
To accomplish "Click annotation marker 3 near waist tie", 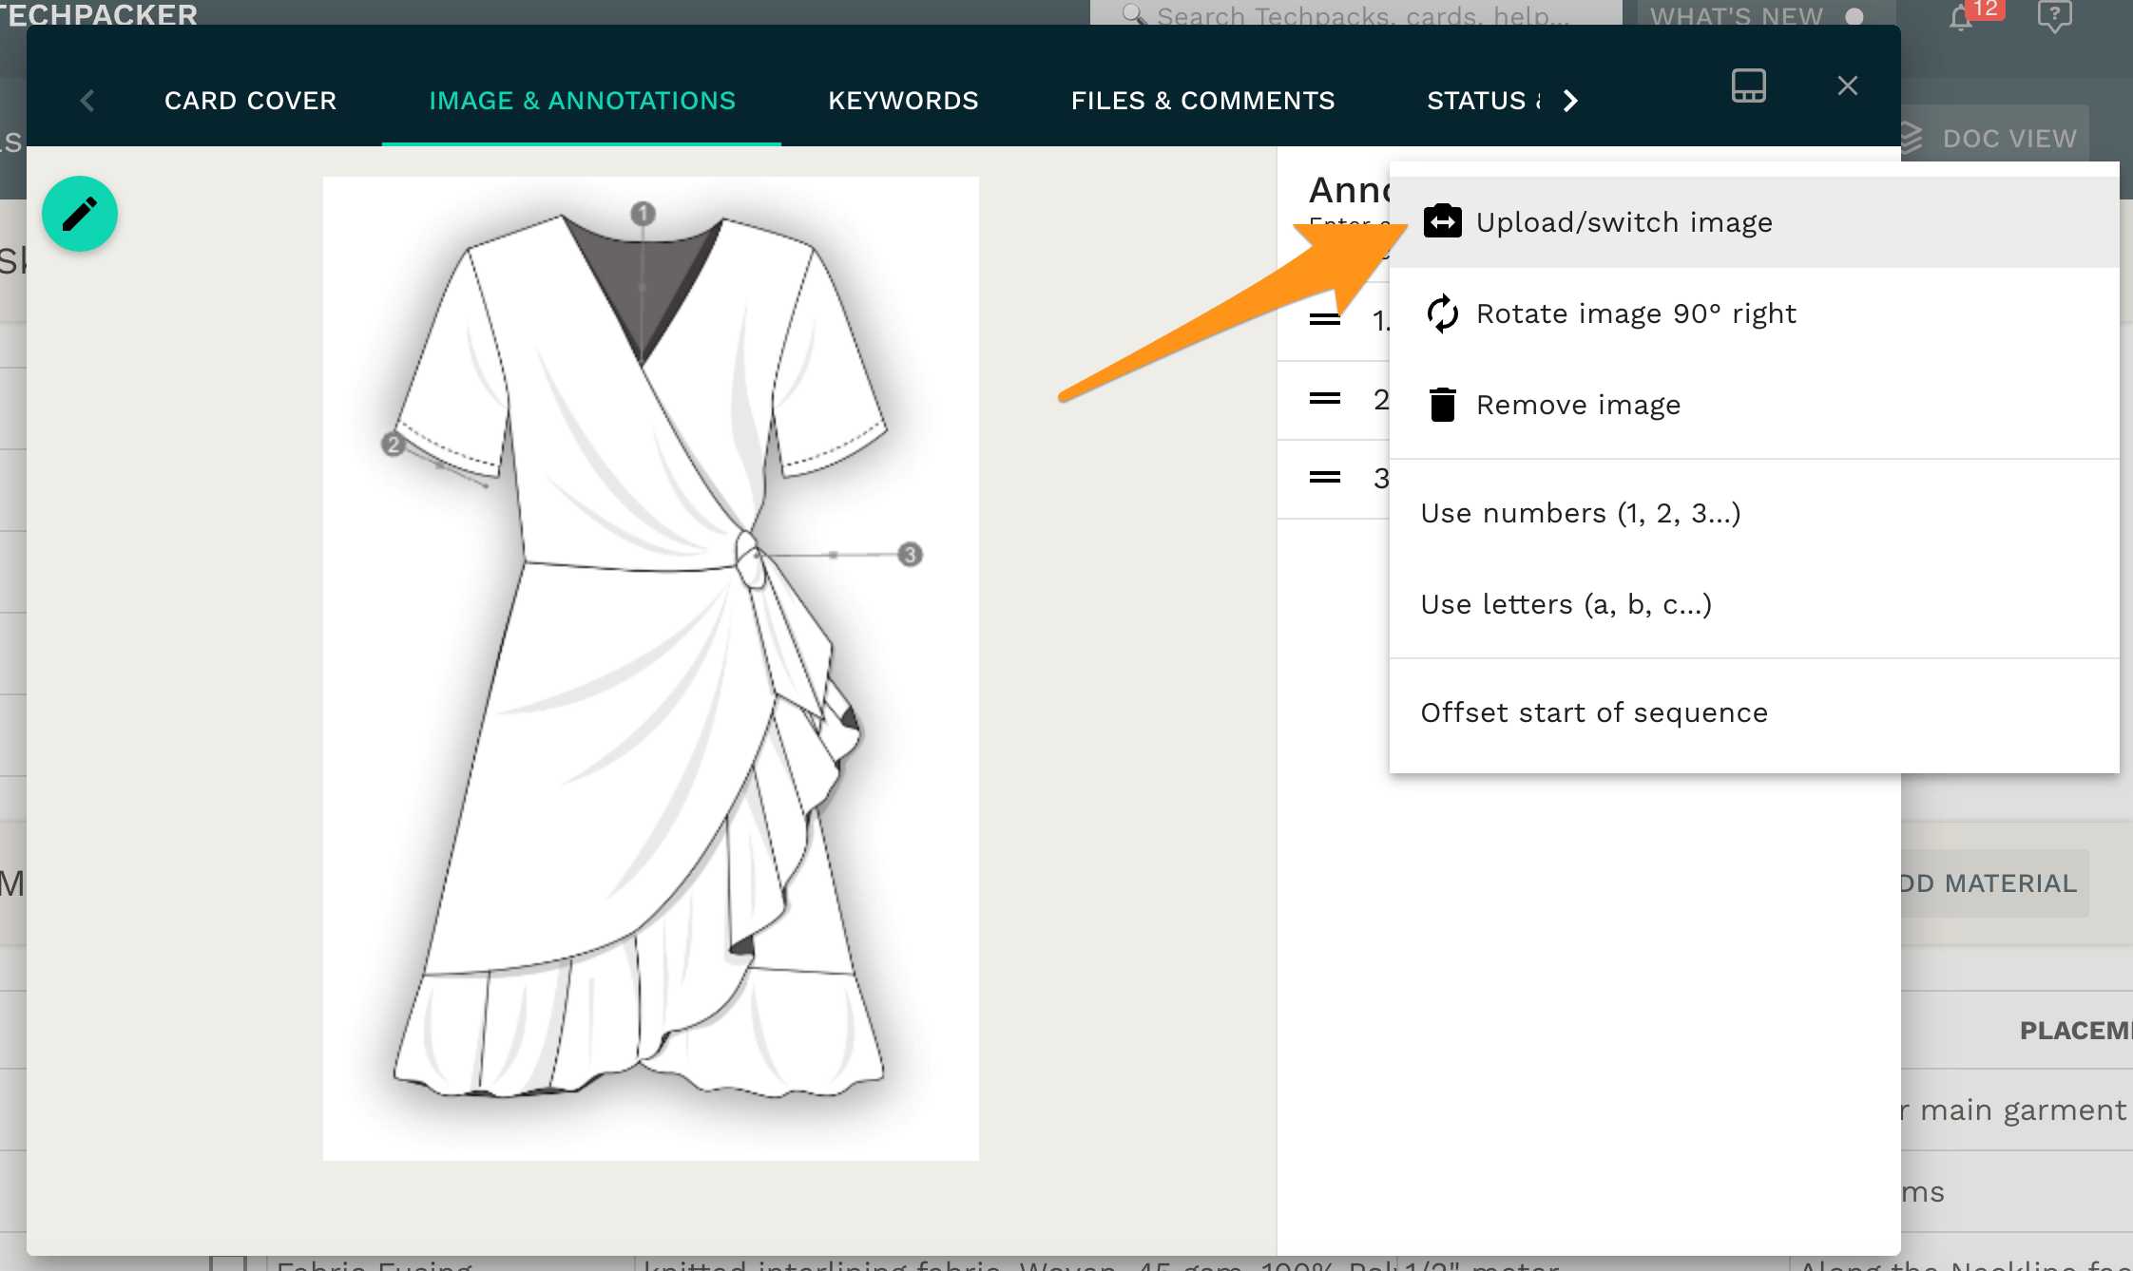I will point(910,554).
